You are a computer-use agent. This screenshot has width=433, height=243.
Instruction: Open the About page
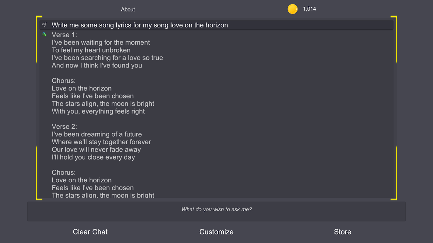pyautogui.click(x=128, y=9)
